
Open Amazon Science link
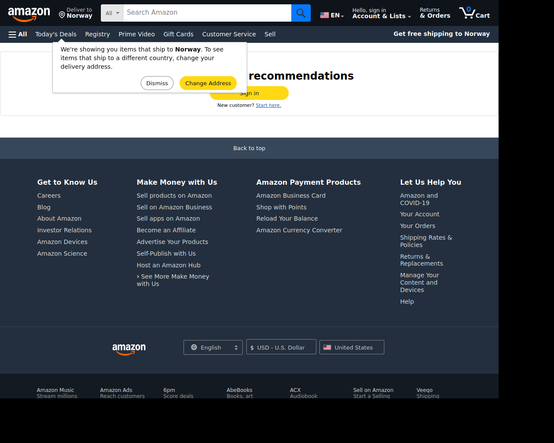click(x=62, y=254)
